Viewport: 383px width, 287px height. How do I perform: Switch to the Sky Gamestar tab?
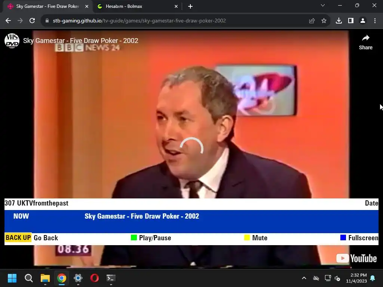pyautogui.click(x=47, y=6)
